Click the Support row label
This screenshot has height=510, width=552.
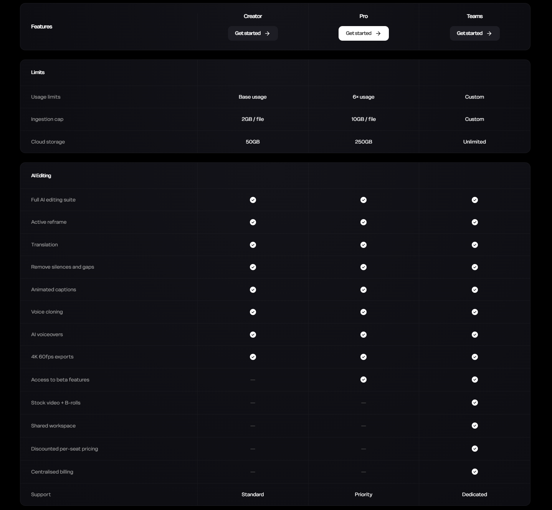tap(41, 494)
